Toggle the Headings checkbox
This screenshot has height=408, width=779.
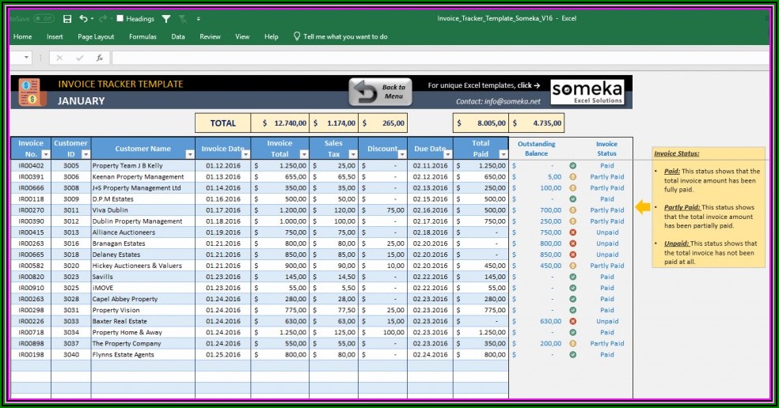(120, 18)
